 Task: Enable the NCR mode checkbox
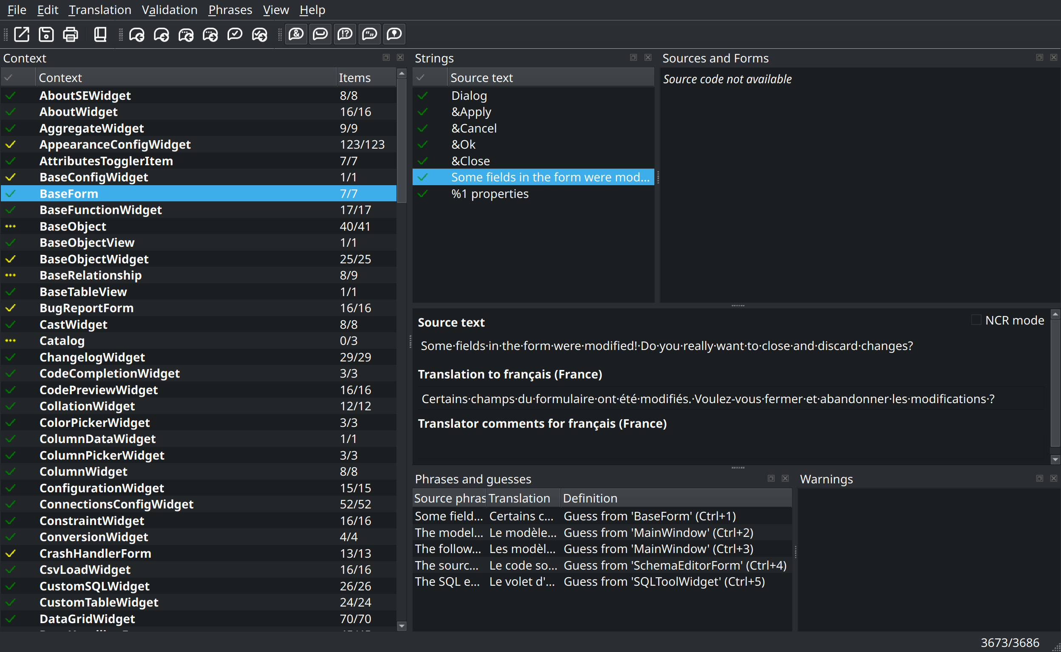(x=976, y=320)
